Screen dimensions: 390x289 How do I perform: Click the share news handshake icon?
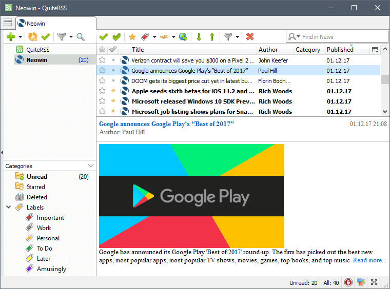164,37
